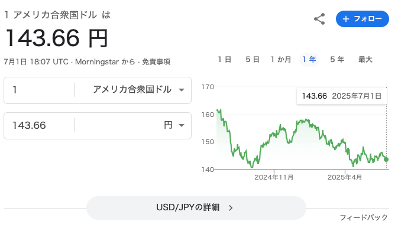Click the green endpoint dot on the chart
Viewport: 398px width, 241px height.
(386, 159)
